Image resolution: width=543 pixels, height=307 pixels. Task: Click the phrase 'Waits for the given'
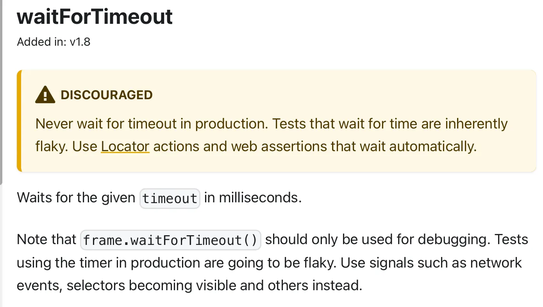[76, 198]
